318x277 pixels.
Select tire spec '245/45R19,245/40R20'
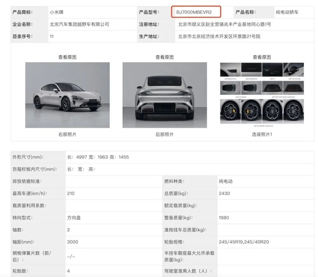coord(244,242)
